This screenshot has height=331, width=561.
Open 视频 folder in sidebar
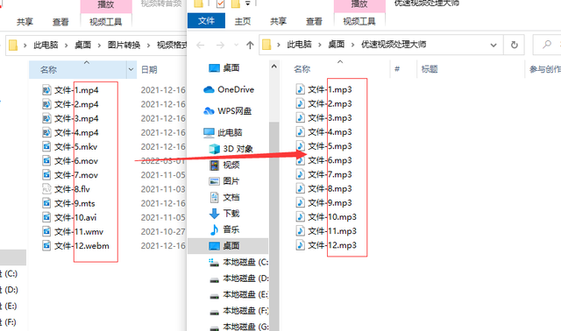(224, 165)
